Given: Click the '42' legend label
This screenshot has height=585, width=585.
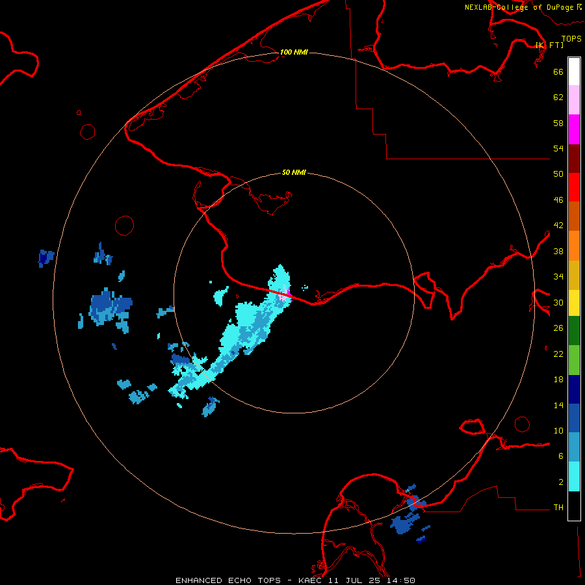Looking at the screenshot, I should click(x=558, y=226).
